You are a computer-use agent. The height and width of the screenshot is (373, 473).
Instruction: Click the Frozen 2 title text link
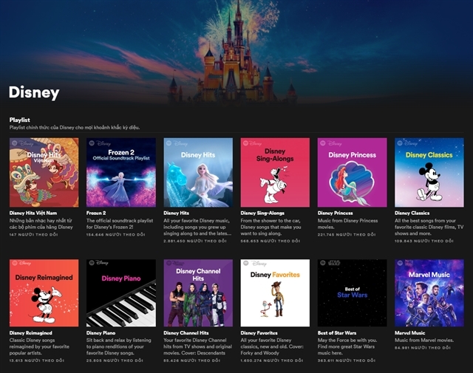[x=96, y=213]
